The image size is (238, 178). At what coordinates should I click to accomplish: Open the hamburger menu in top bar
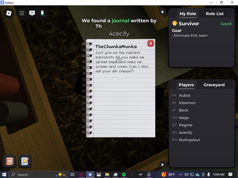click(x=22, y=13)
